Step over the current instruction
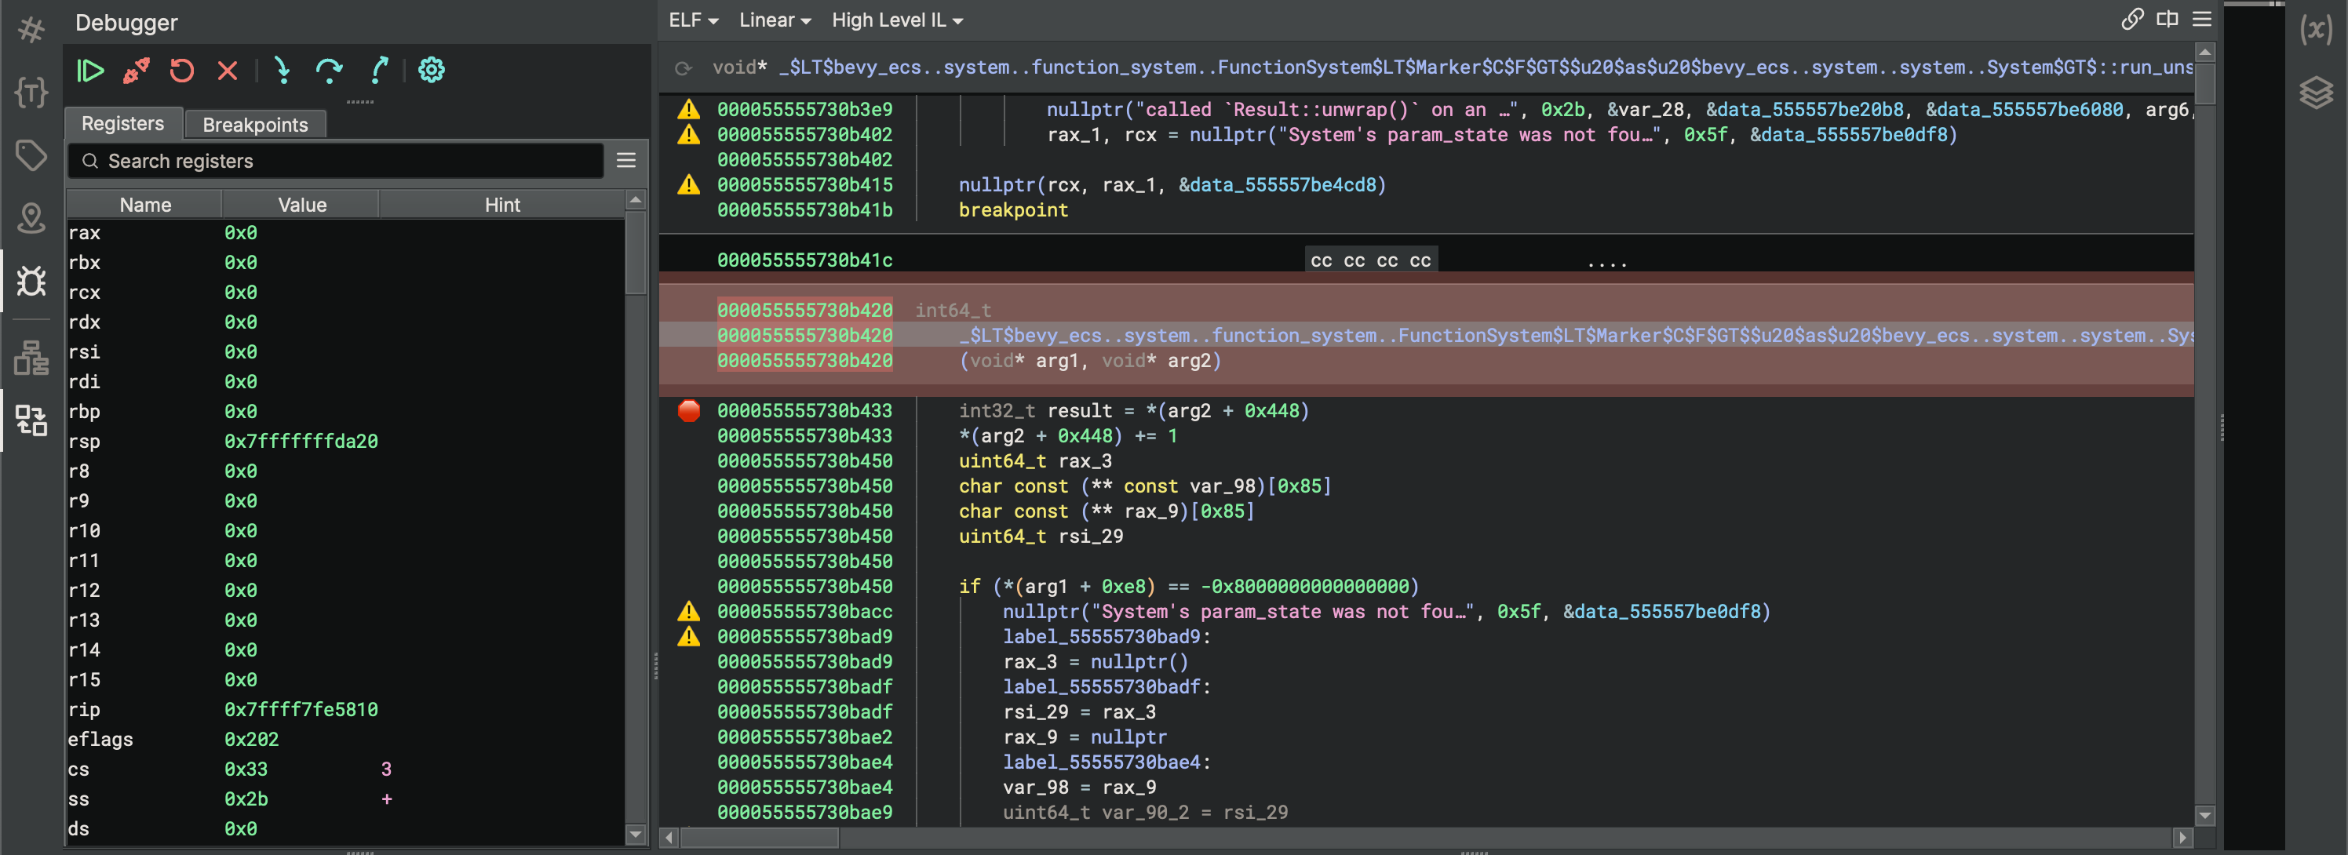The height and width of the screenshot is (855, 2348). click(x=329, y=70)
